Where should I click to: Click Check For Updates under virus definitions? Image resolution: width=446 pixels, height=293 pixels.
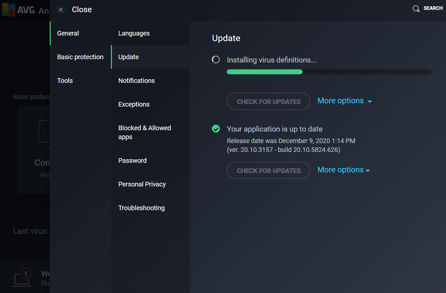tap(268, 101)
